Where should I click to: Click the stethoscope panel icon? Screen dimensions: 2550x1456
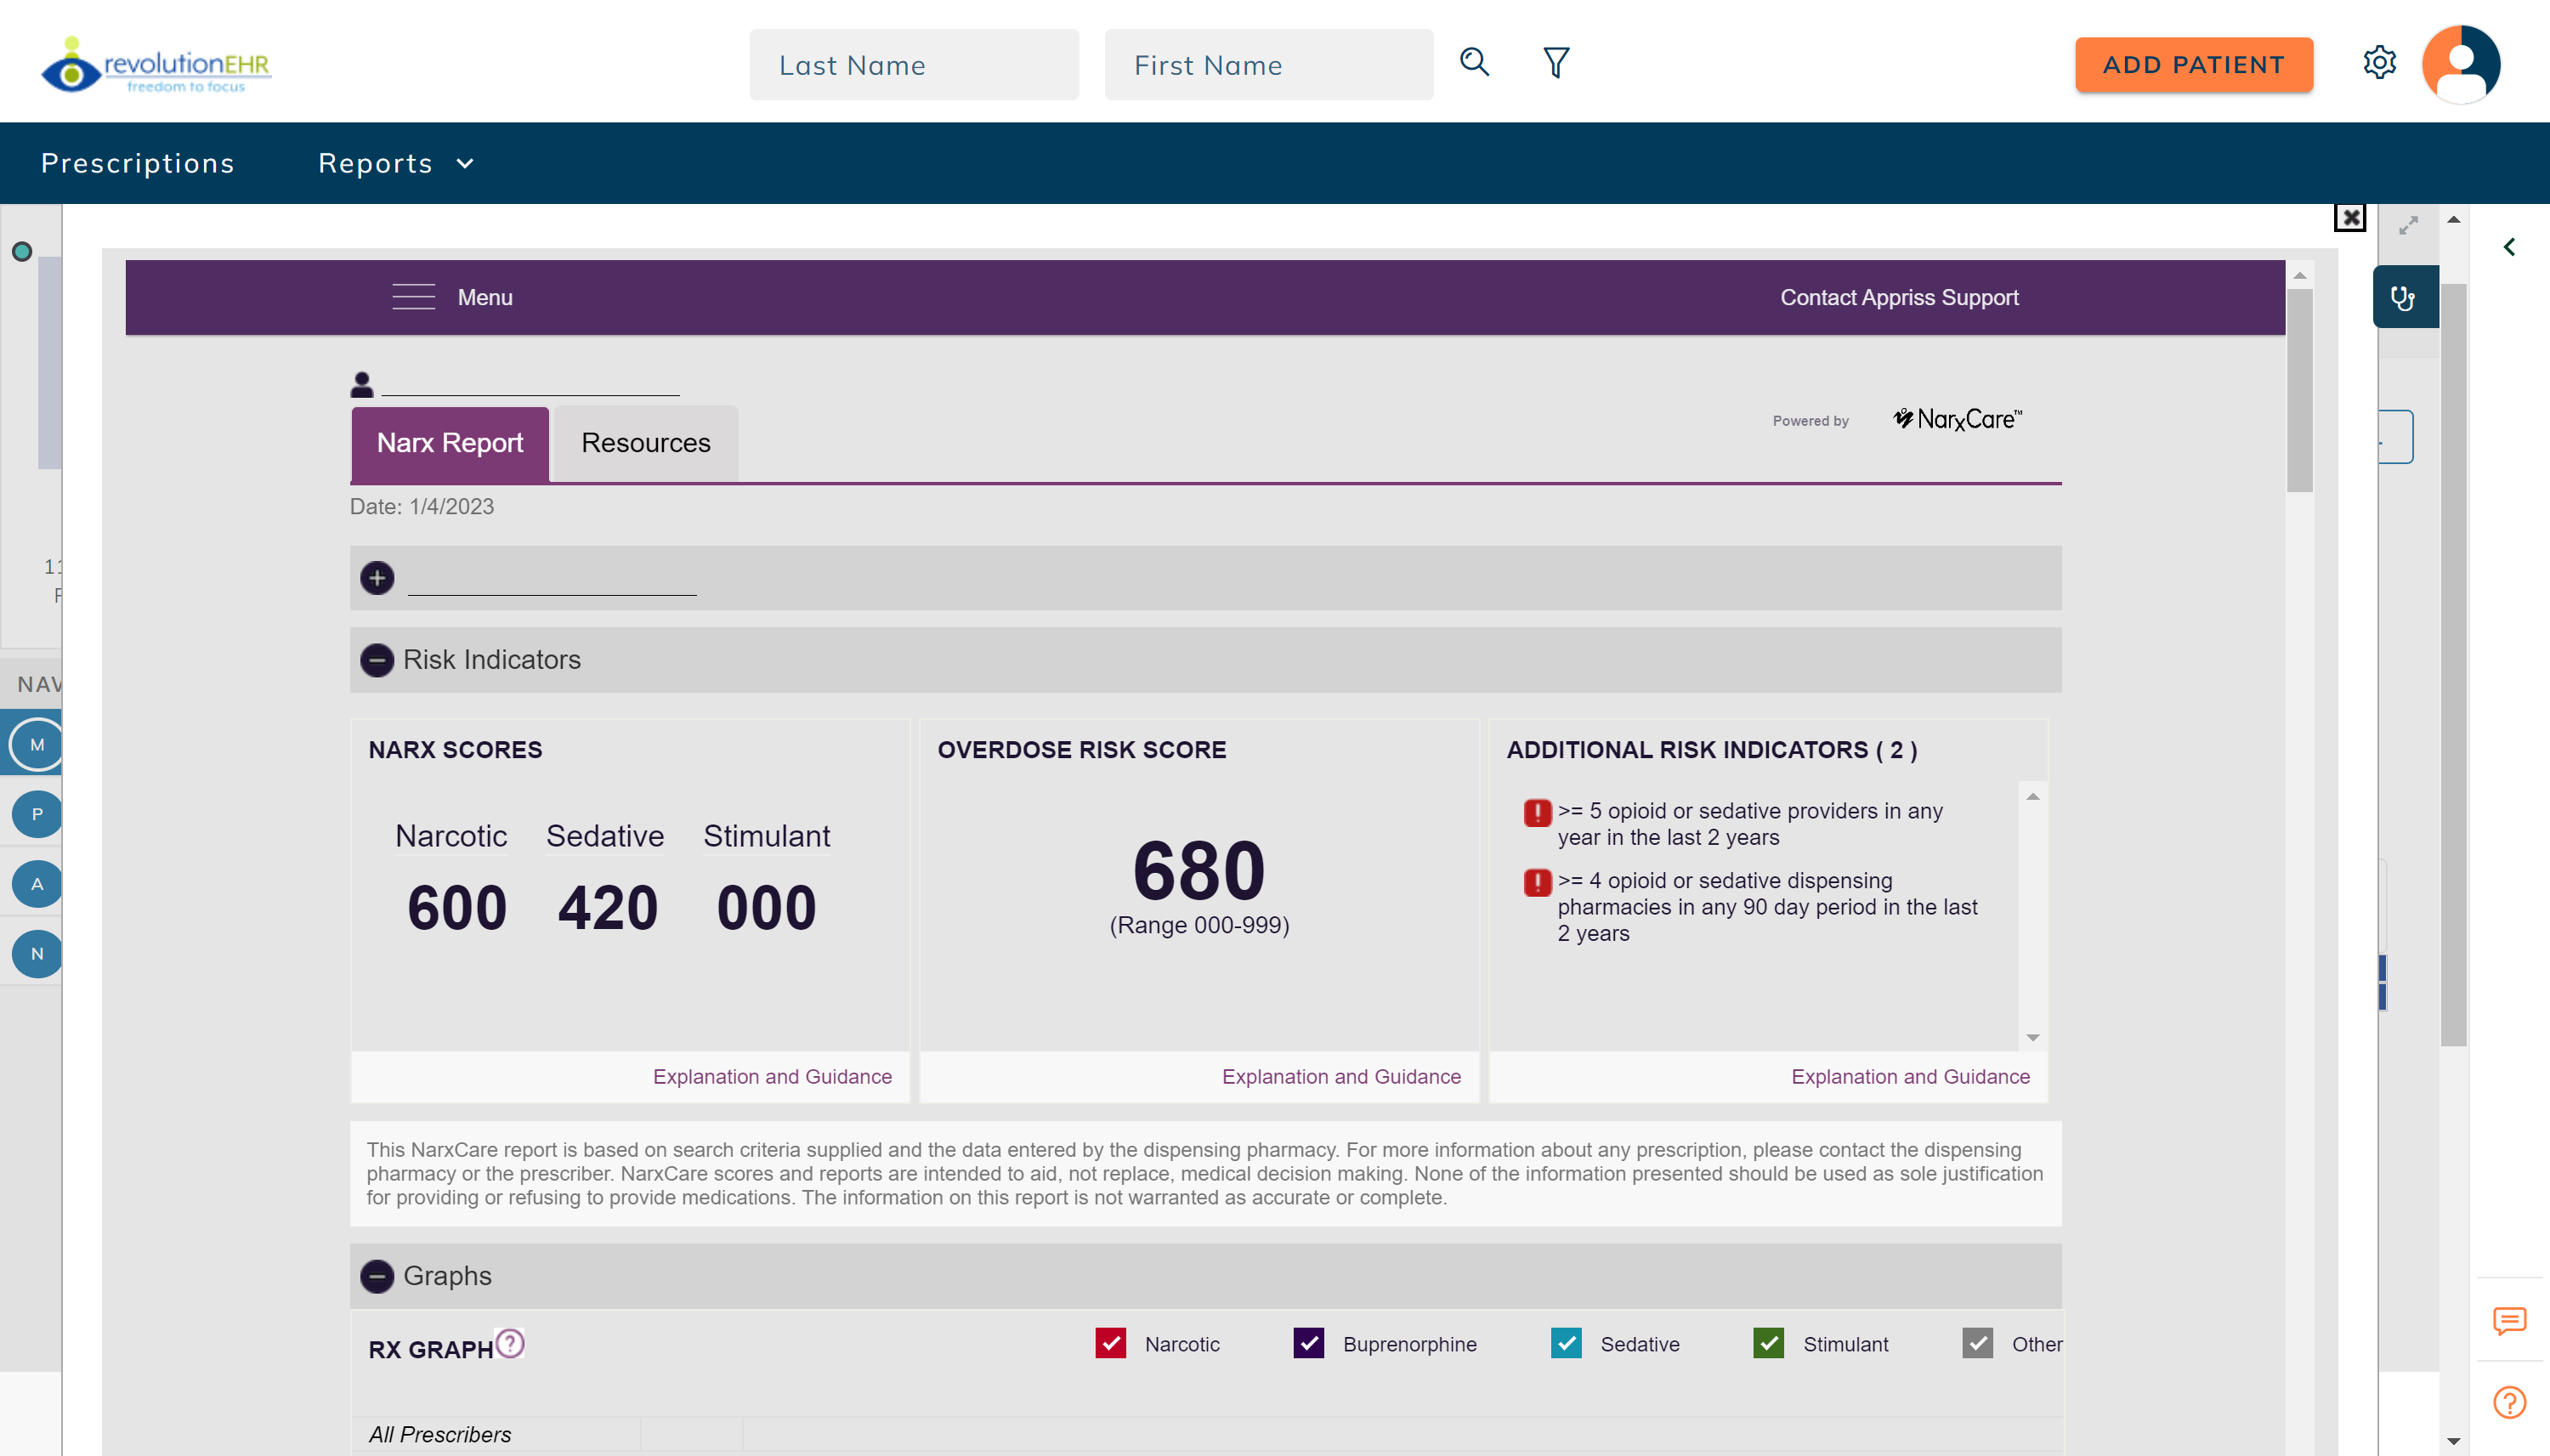coord(2405,296)
